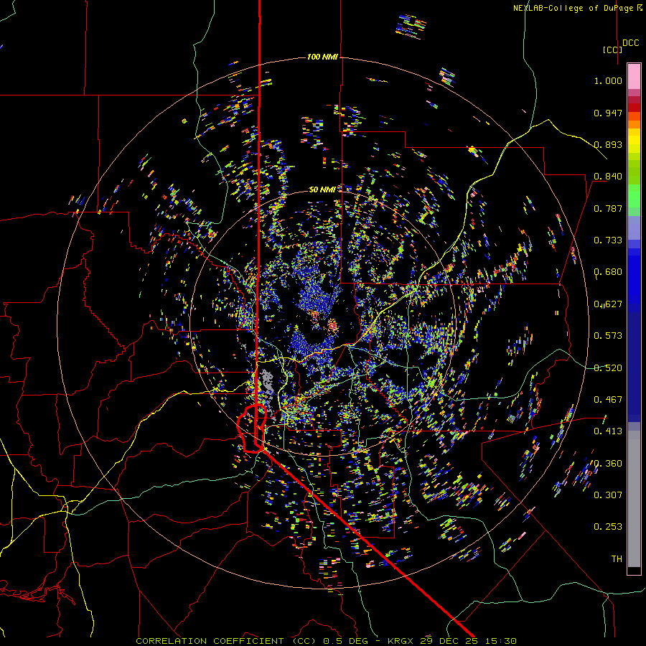Click the 29 DEC 25 date text

pyautogui.click(x=449, y=641)
